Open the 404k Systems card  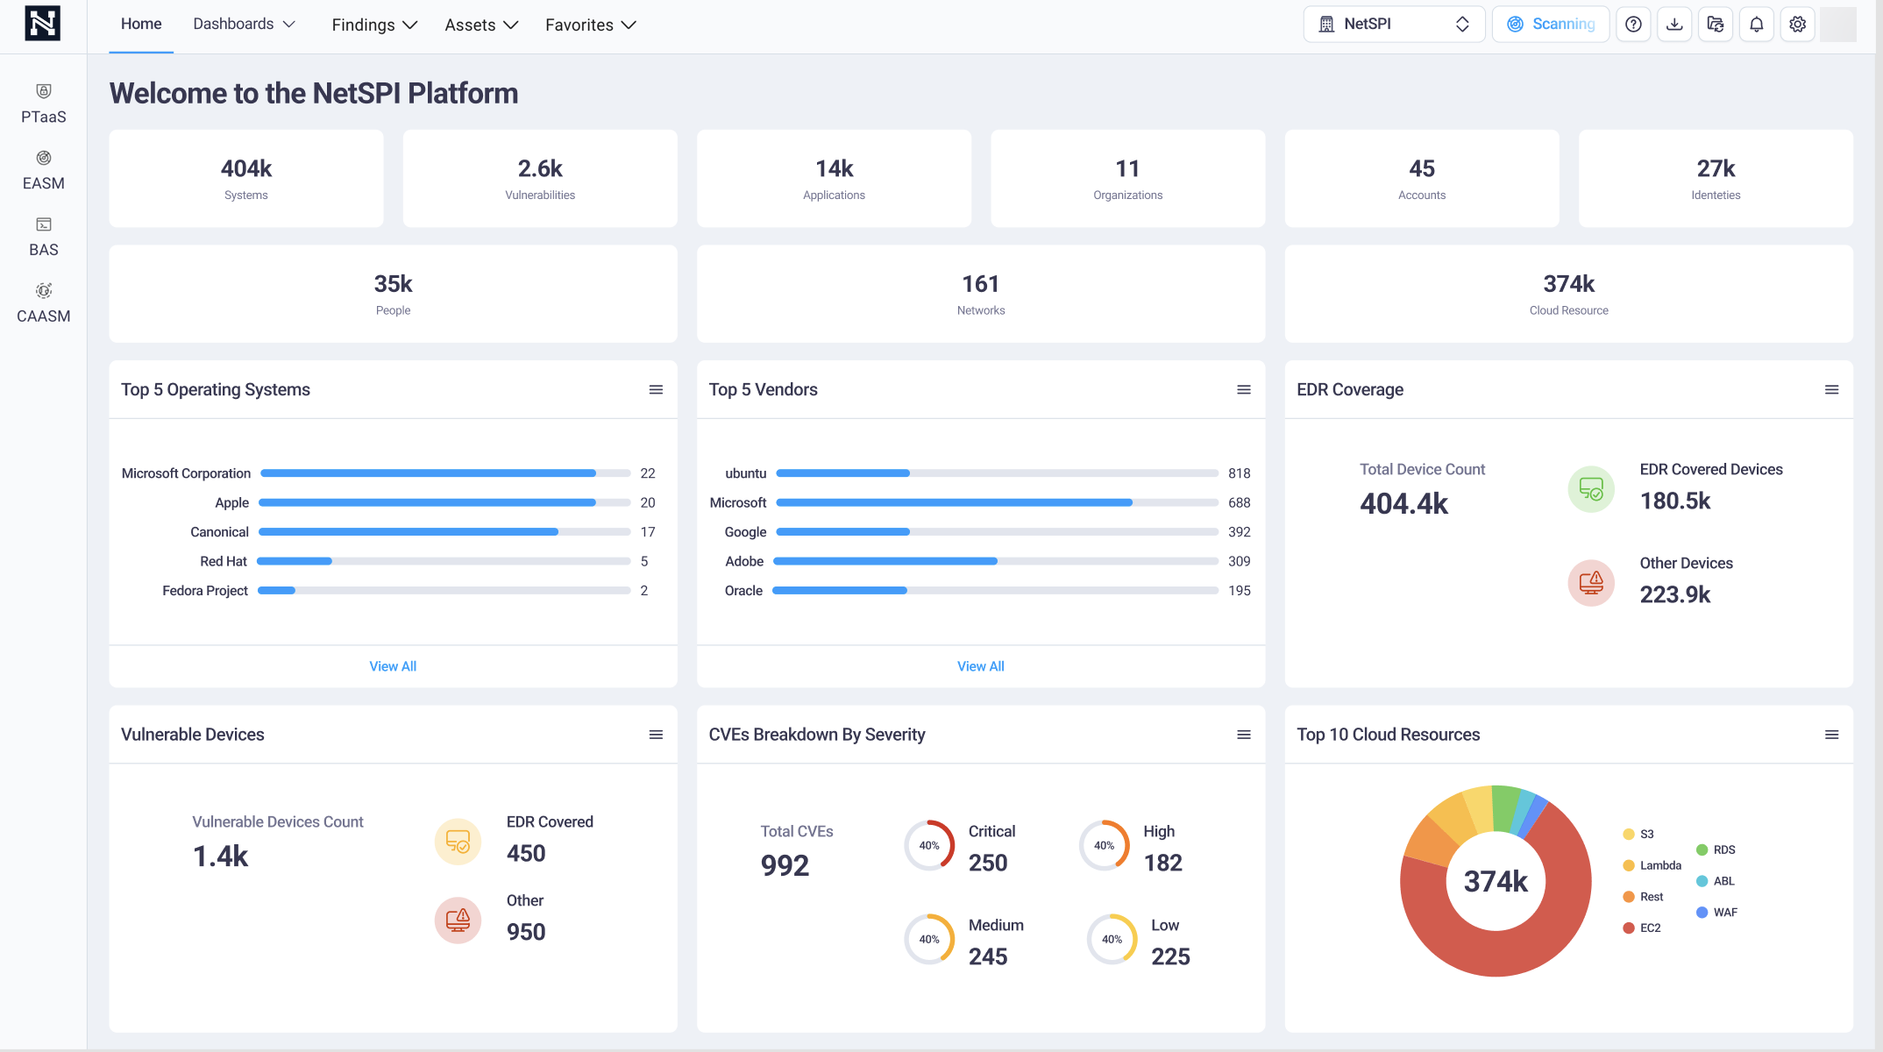coord(246,179)
